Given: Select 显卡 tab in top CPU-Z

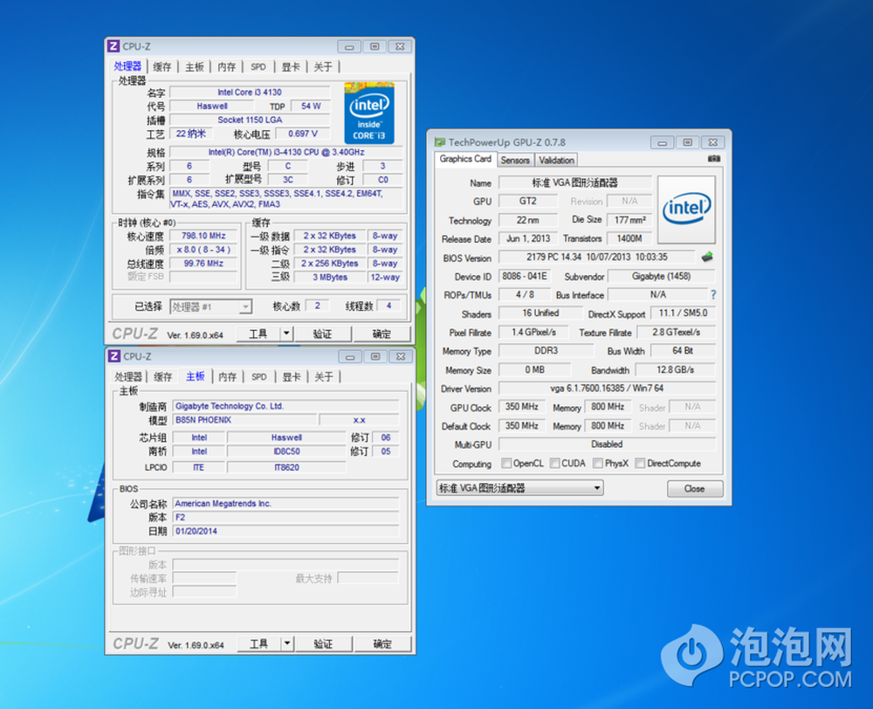Looking at the screenshot, I should click(x=291, y=67).
